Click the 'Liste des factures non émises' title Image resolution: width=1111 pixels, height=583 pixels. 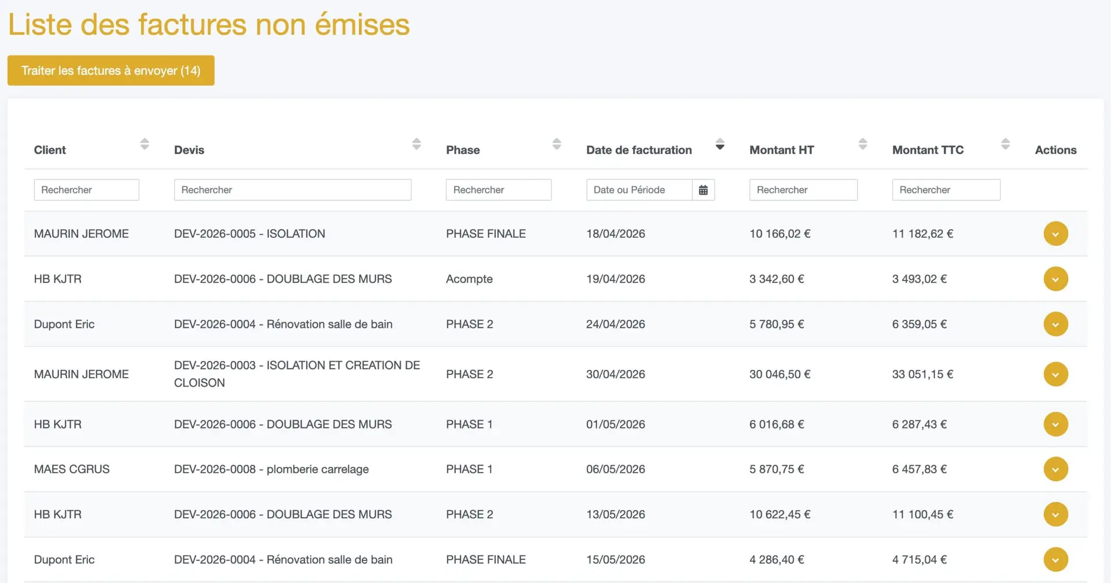coord(209,24)
